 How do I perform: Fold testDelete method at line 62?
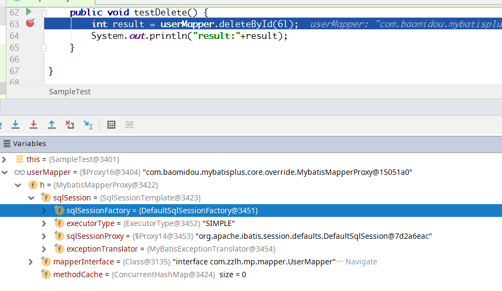point(44,13)
